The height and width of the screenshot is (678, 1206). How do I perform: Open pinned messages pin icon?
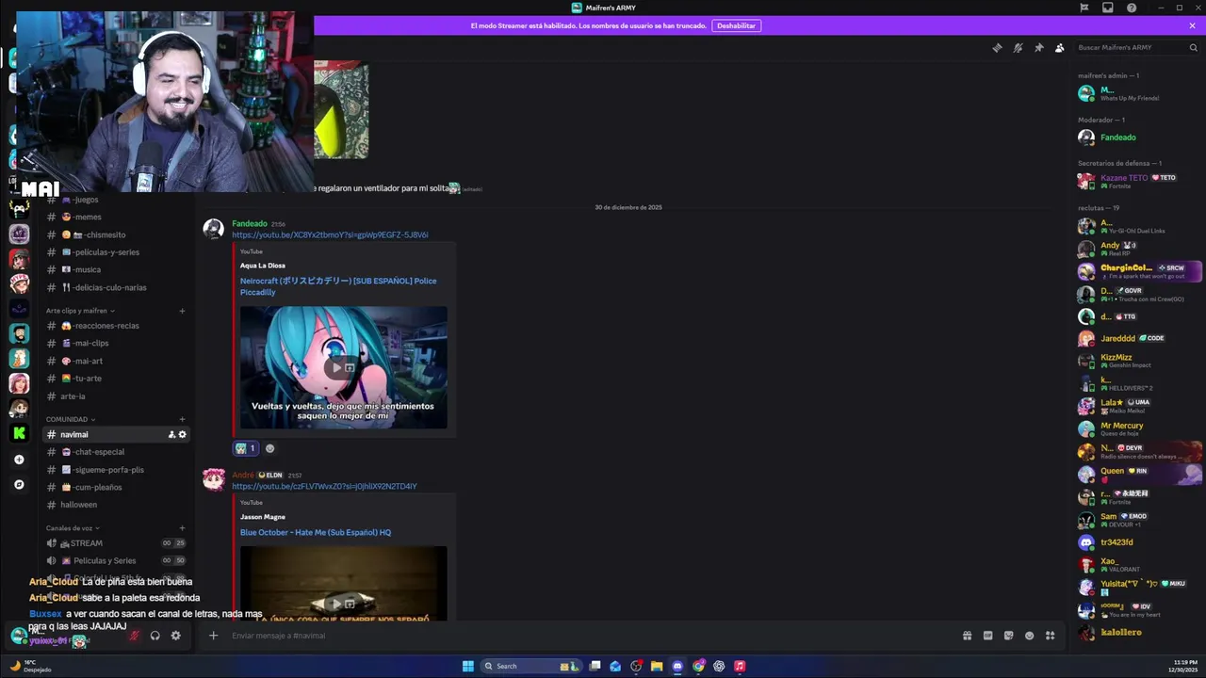point(1038,48)
